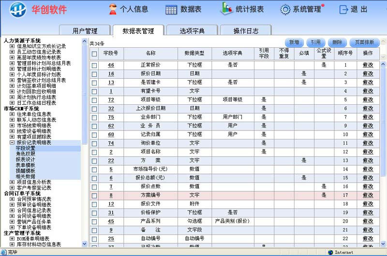Click 人力资源子系统 tree heading

pyautogui.click(x=22, y=41)
